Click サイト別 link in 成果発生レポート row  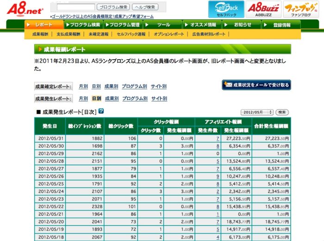coord(159,99)
